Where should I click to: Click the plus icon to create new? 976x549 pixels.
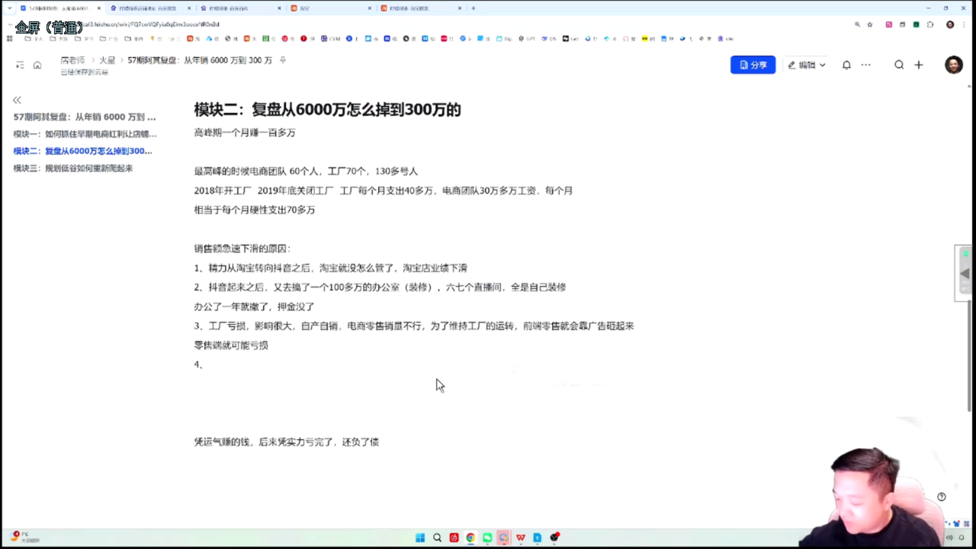point(919,65)
